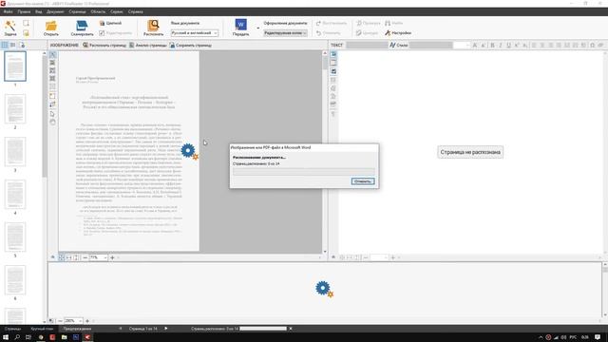This screenshot has height=342, width=608.
Task: Select the table area drawing tool
Action: [53, 86]
